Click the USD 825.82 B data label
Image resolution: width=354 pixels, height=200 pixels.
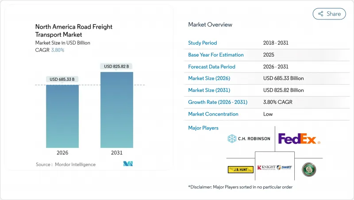click(116, 67)
